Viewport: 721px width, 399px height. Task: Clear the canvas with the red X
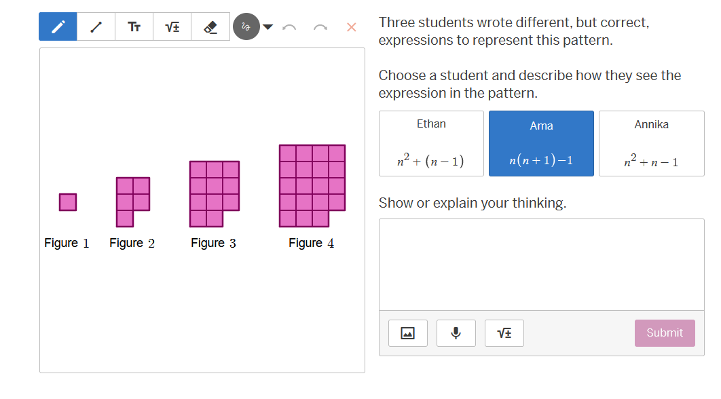pyautogui.click(x=350, y=27)
